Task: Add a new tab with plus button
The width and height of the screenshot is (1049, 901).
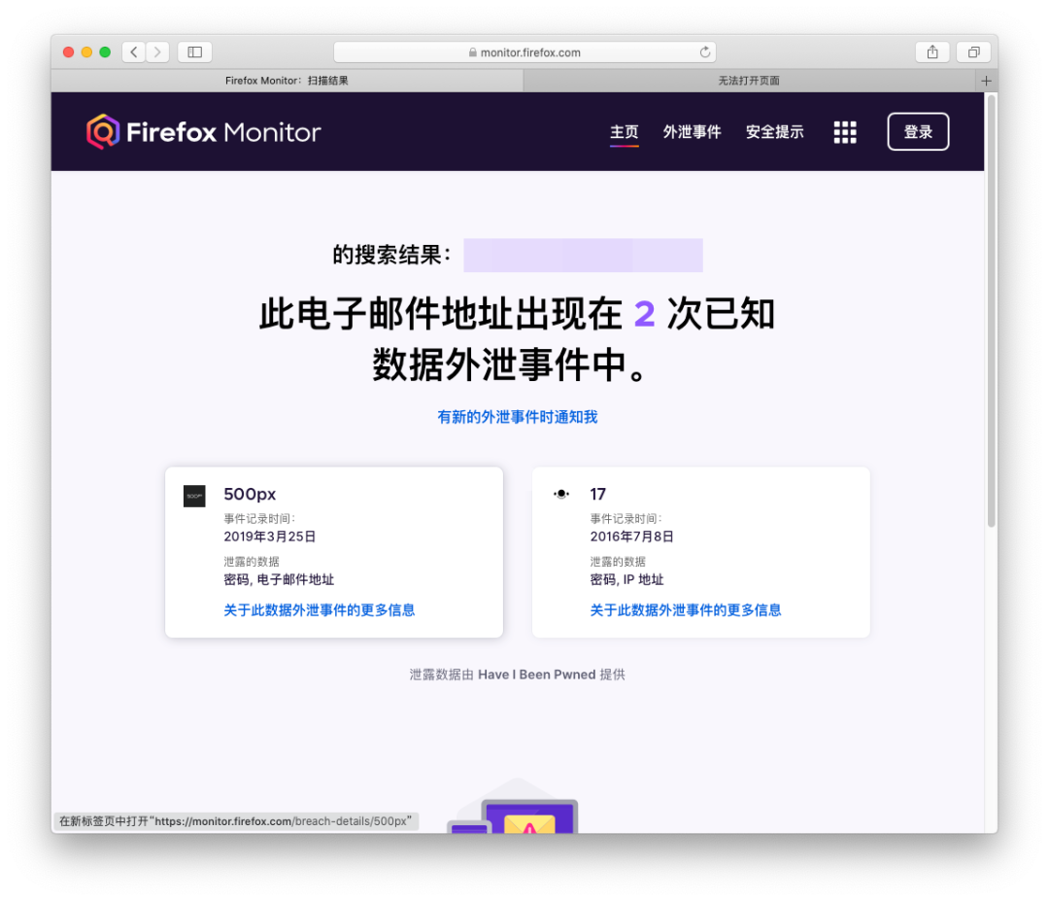Action: [986, 81]
